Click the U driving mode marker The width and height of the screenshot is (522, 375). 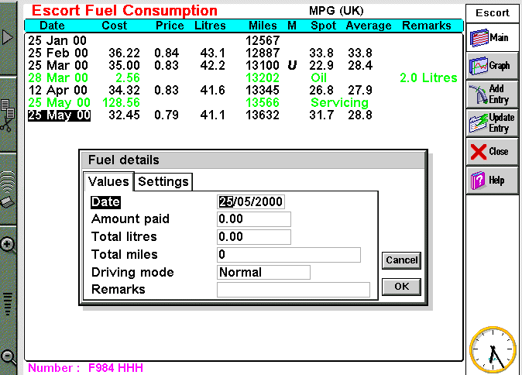(292, 65)
